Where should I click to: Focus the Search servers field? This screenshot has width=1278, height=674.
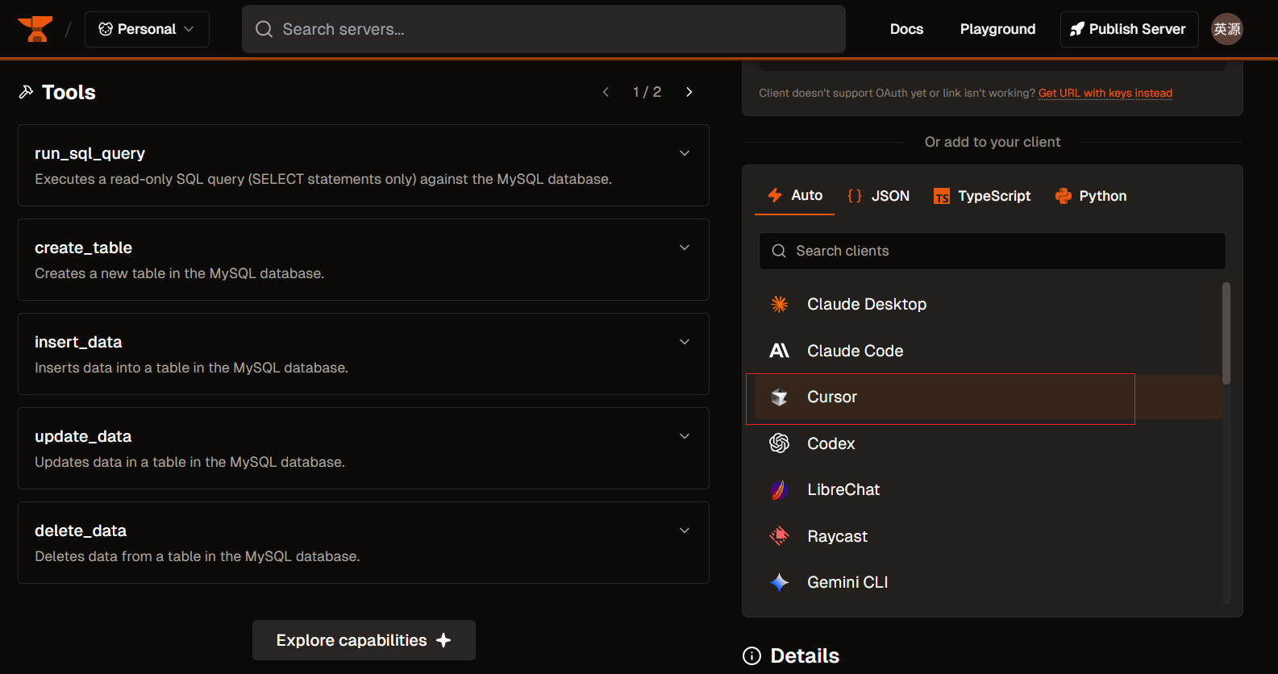pos(543,29)
